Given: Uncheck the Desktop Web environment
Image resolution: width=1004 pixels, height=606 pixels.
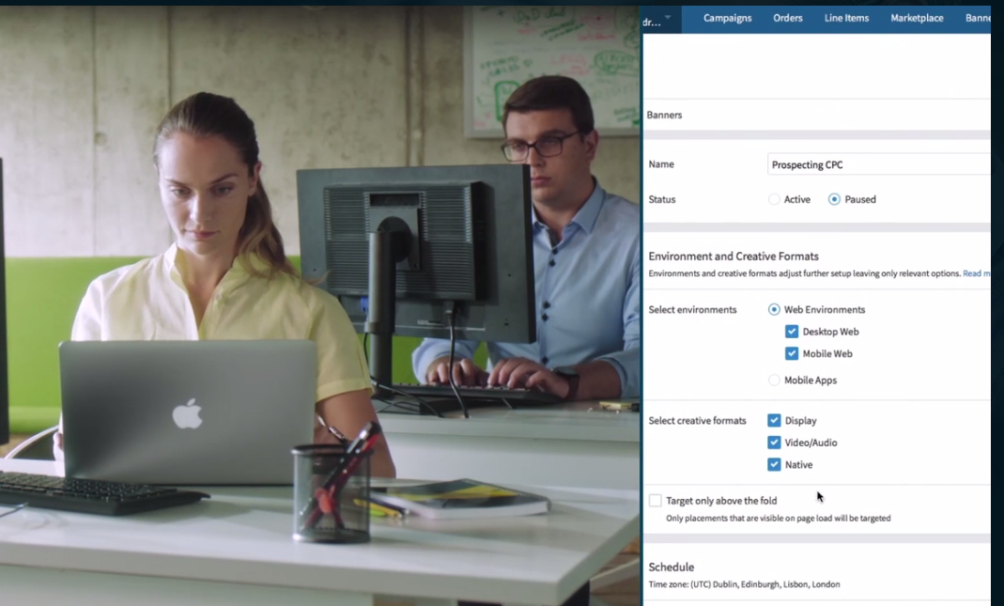Looking at the screenshot, I should tap(792, 331).
